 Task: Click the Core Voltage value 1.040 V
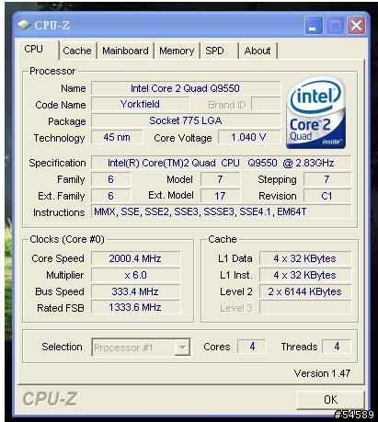[x=249, y=137]
